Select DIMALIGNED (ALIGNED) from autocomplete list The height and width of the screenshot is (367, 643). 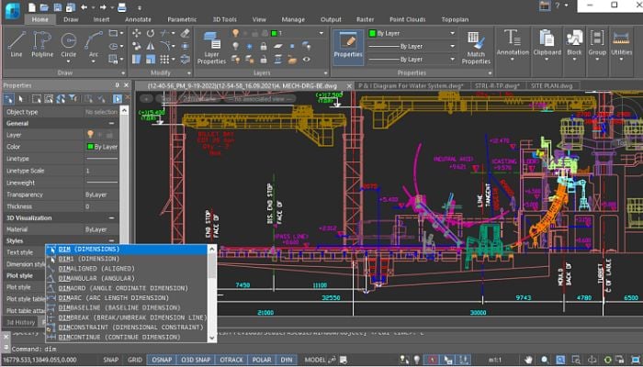pos(127,269)
